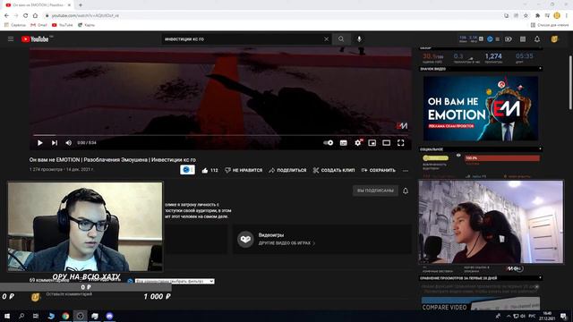The image size is (573, 322).
Task: Bookmark this page with the star
Action: tap(526, 15)
